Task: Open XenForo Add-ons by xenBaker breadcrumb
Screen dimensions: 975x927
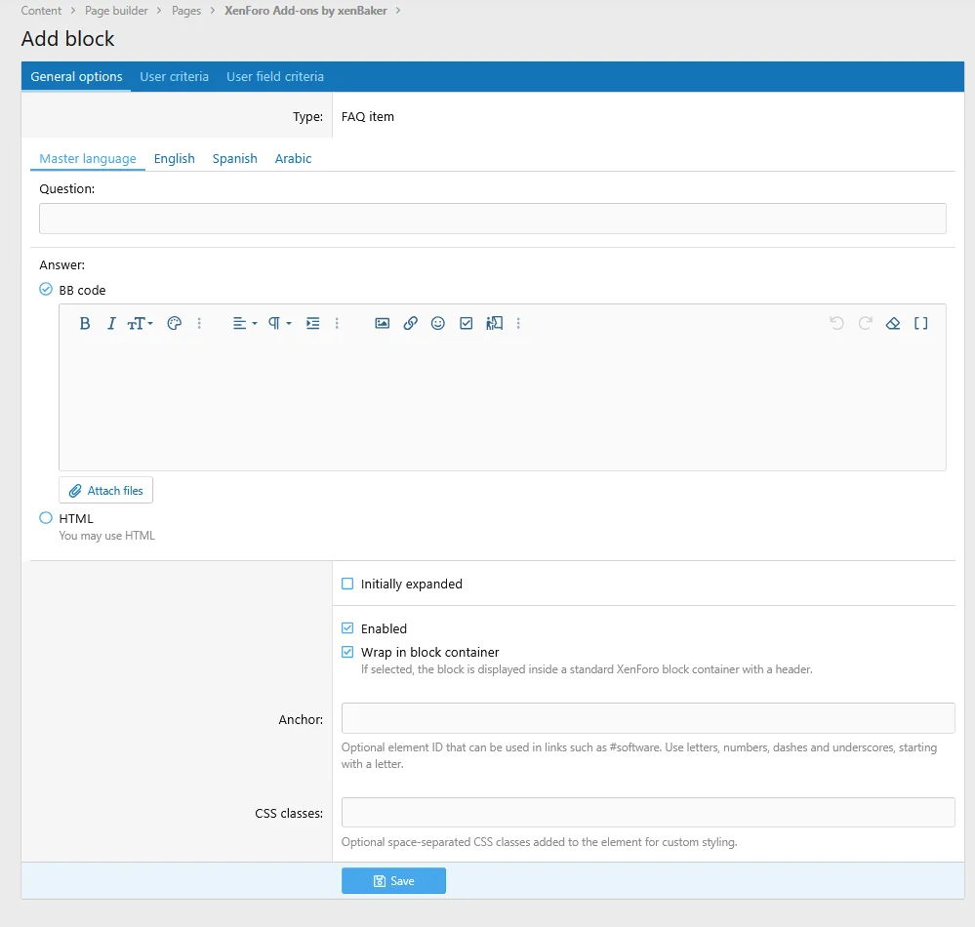Action: 305,11
